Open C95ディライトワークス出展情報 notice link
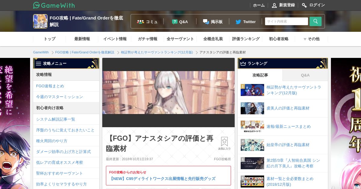This screenshot has width=361, height=189. click(163, 178)
